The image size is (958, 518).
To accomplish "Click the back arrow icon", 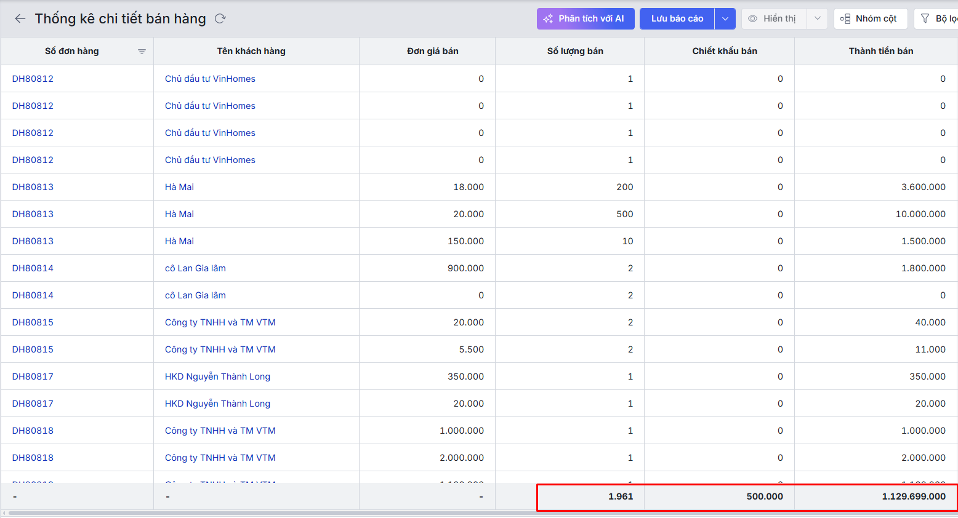I will click(20, 18).
